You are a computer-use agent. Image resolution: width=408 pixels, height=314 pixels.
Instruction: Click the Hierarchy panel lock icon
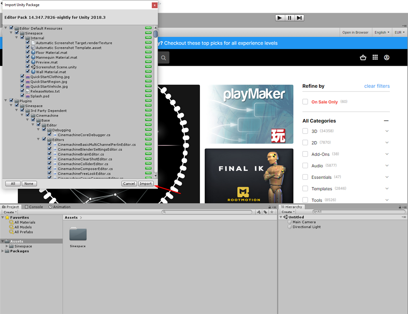point(400,207)
